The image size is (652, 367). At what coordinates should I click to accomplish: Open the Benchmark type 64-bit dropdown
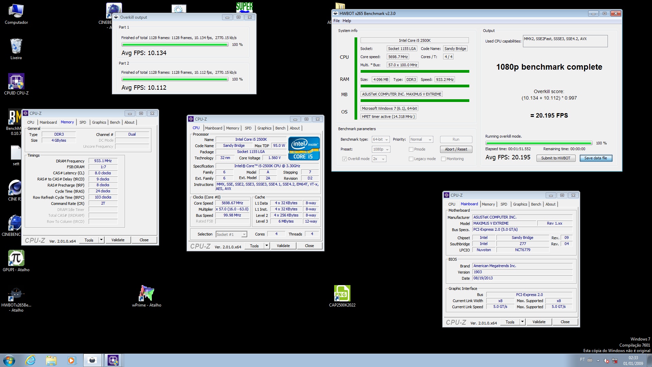(x=380, y=139)
